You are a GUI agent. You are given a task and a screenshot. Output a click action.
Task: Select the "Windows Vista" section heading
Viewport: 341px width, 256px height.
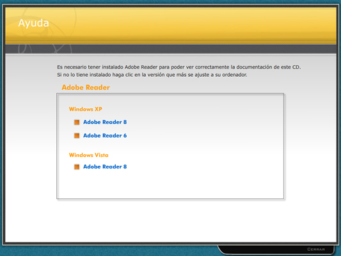coord(88,155)
